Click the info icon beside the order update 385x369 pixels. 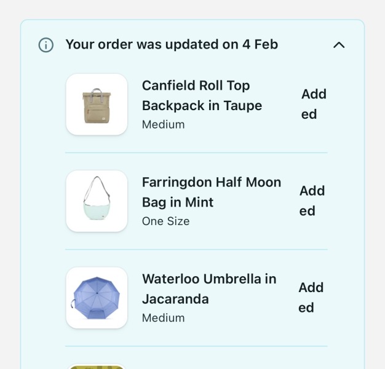[x=46, y=45]
